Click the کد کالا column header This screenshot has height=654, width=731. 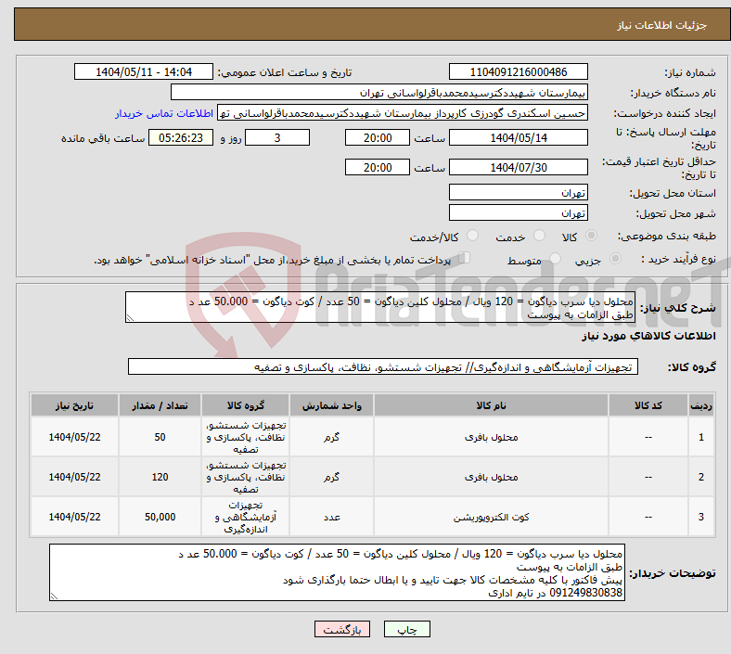(648, 405)
